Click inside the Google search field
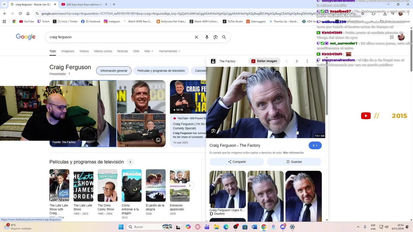 (x=119, y=37)
